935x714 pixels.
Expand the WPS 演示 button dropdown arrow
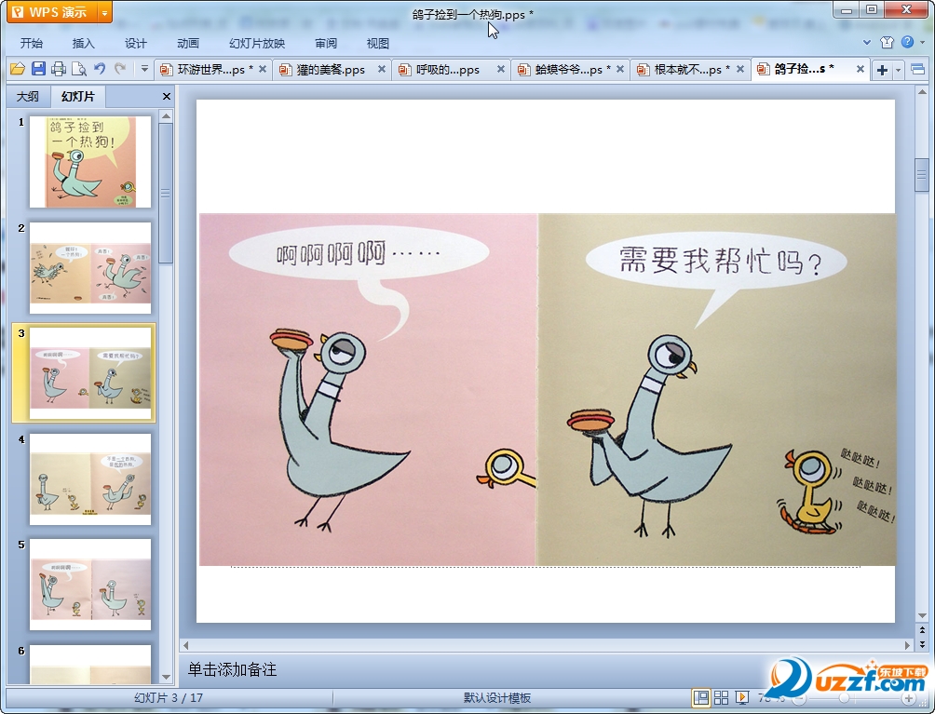coord(104,12)
